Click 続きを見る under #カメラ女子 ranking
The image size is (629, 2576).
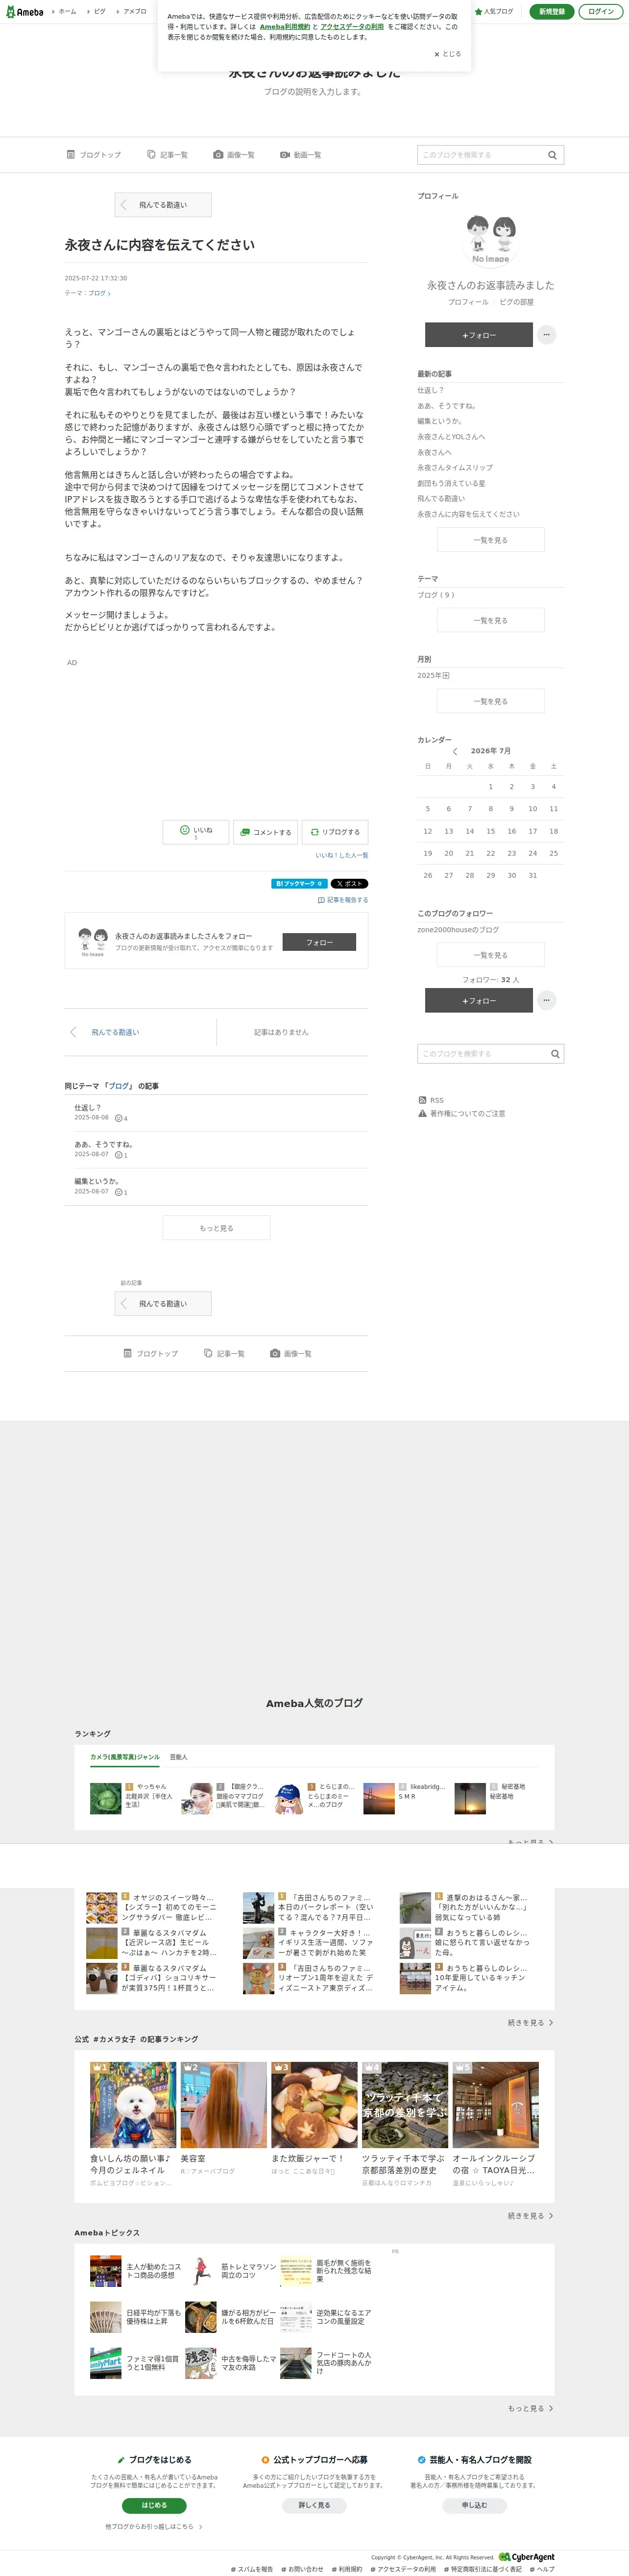click(530, 2216)
